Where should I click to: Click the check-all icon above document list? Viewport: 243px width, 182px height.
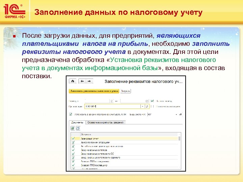[73, 128]
